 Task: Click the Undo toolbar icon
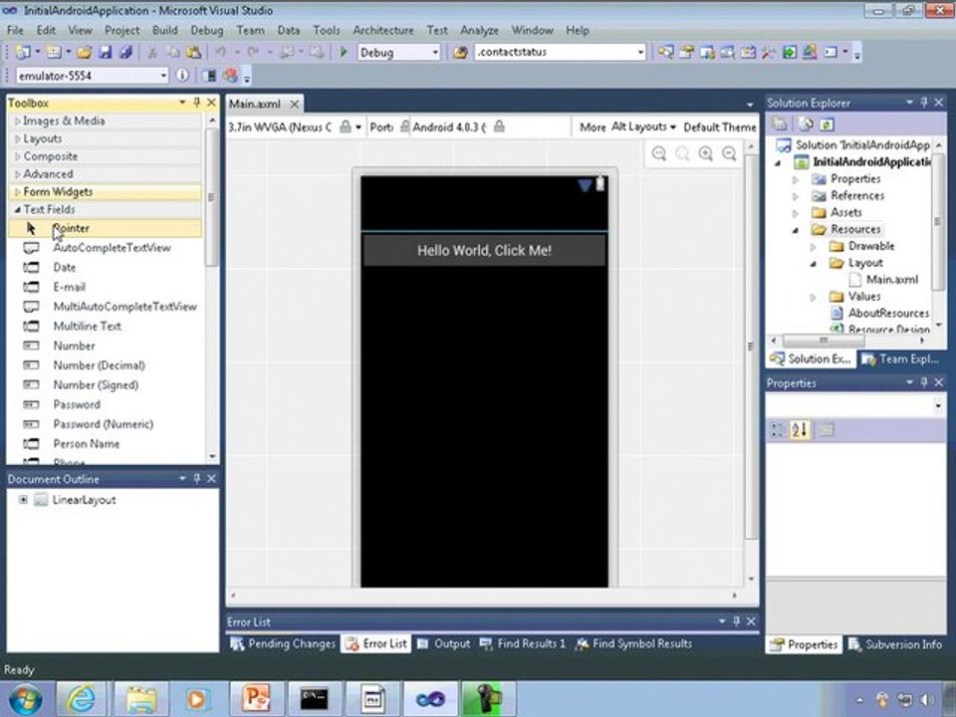220,53
